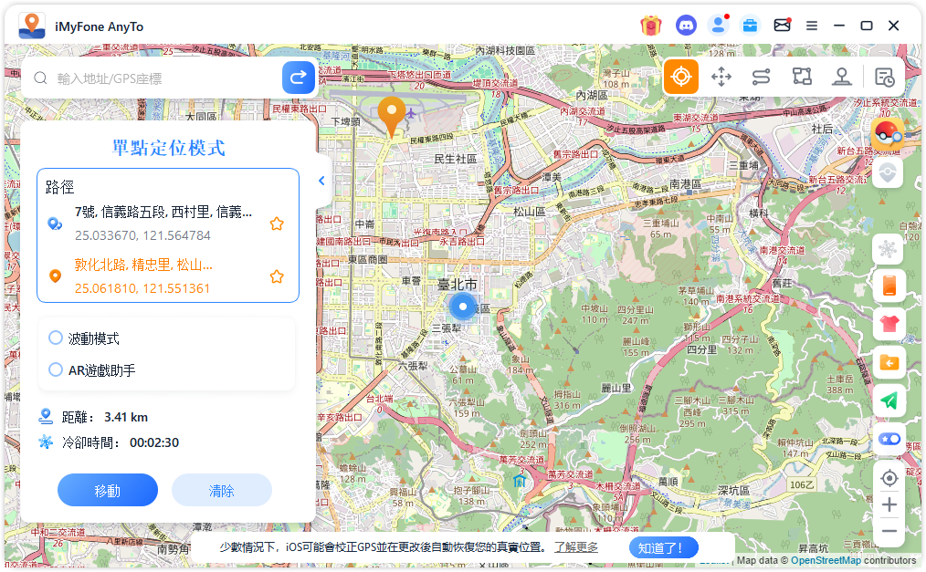Click the 距離 3.41 km readout
This screenshot has height=572, width=926.
[93, 417]
